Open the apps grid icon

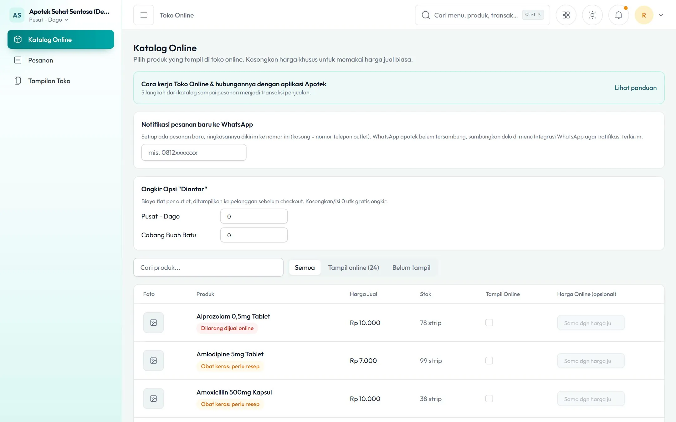tap(566, 15)
